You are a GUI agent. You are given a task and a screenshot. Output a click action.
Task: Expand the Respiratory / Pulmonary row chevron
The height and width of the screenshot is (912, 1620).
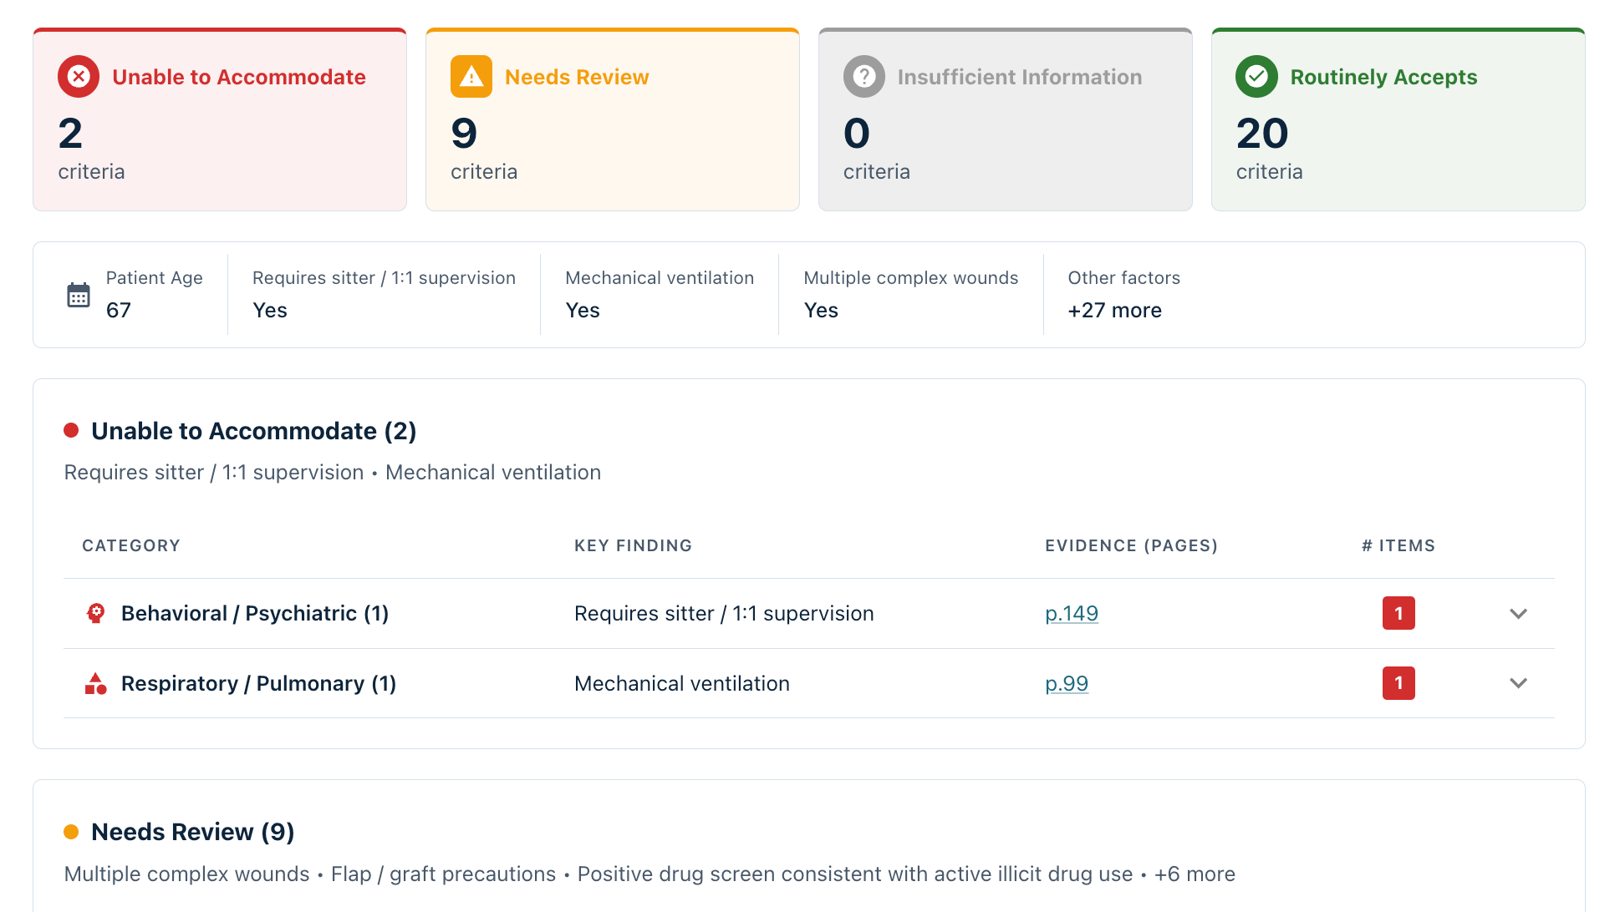1519,684
